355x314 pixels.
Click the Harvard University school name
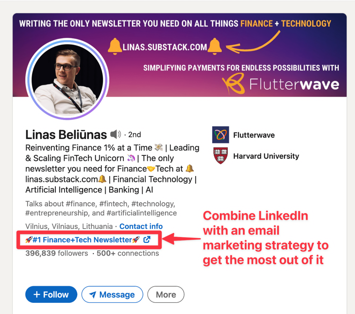[266, 156]
